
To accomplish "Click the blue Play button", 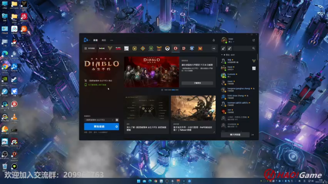I will pos(99,126).
